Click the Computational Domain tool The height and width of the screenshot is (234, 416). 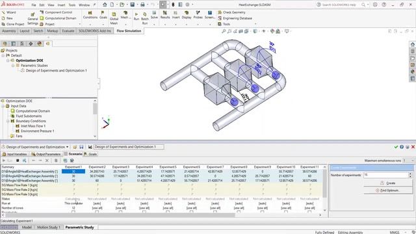[x=58, y=18]
